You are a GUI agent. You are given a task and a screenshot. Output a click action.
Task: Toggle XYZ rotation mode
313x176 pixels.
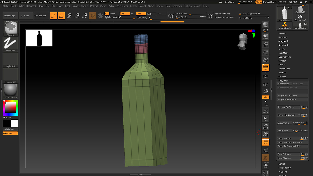pos(266,97)
